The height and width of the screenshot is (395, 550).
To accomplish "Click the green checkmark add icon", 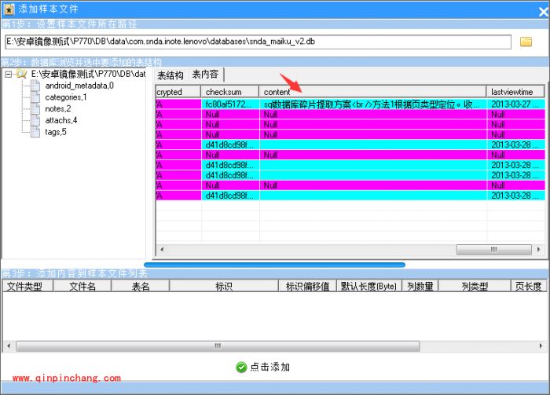I will [x=241, y=367].
